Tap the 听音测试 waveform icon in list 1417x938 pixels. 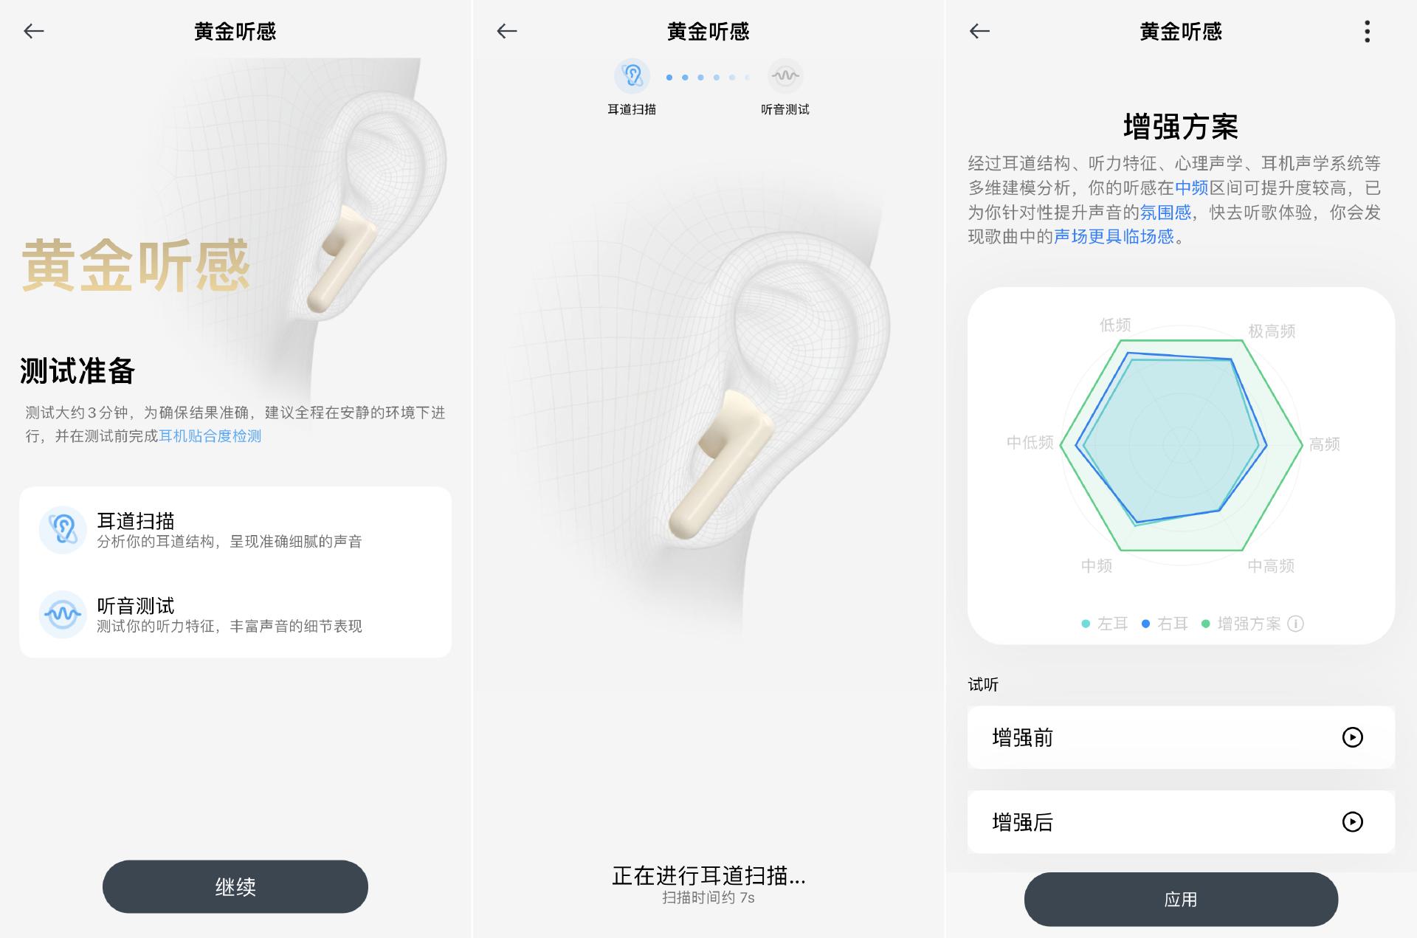click(x=63, y=614)
